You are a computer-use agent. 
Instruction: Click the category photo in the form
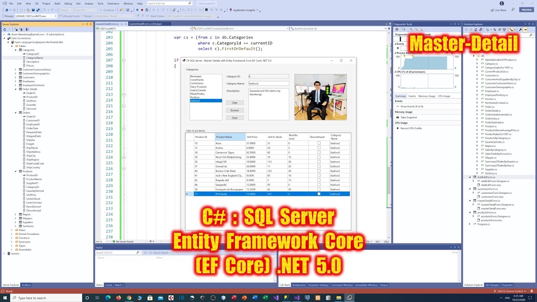click(x=321, y=97)
